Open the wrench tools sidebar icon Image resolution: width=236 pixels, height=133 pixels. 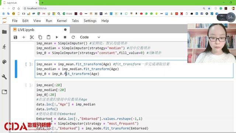click(x=4, y=77)
